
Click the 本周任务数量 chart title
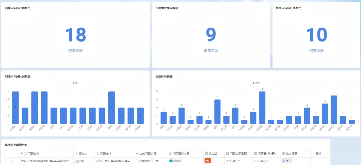pyautogui.click(x=164, y=77)
